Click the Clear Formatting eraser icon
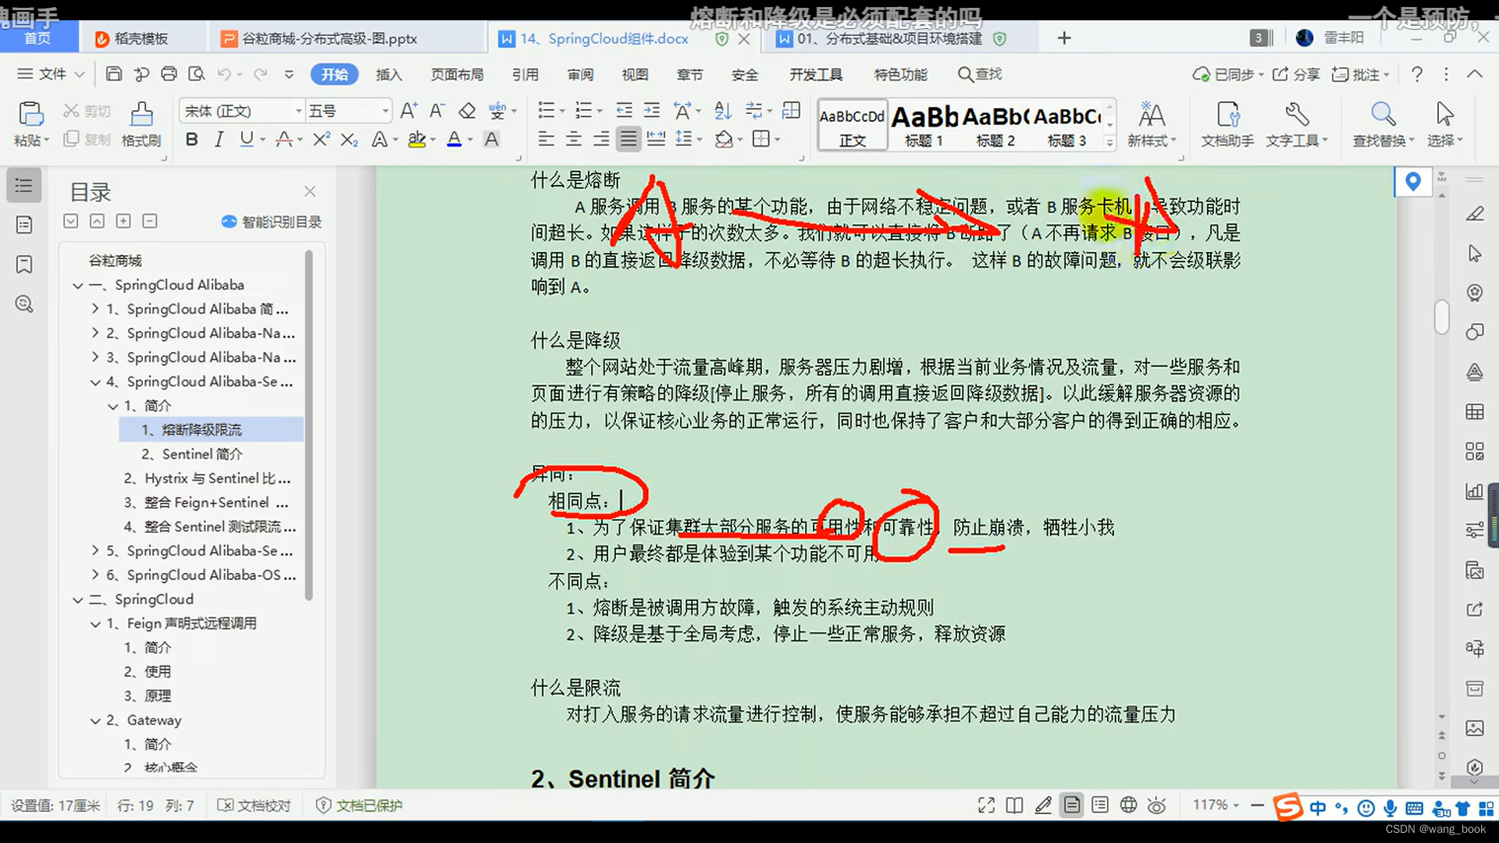1499x843 pixels. tap(467, 111)
